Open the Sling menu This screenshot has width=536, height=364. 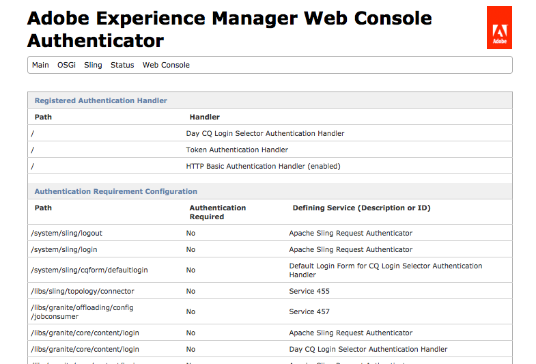tap(93, 65)
